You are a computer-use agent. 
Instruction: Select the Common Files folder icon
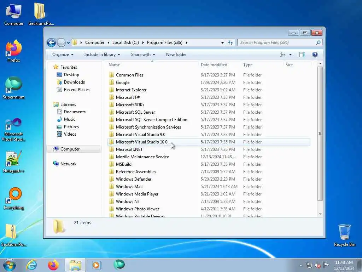coord(111,75)
